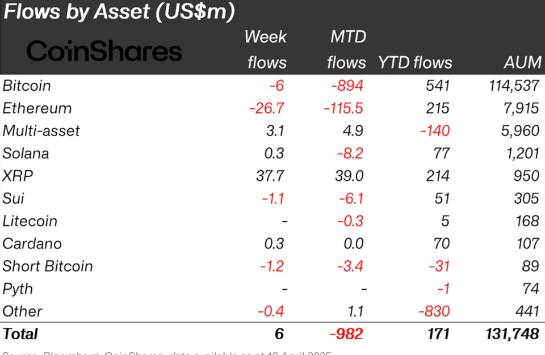Click the total MTD flows value -982
The width and height of the screenshot is (545, 355).
346,334
